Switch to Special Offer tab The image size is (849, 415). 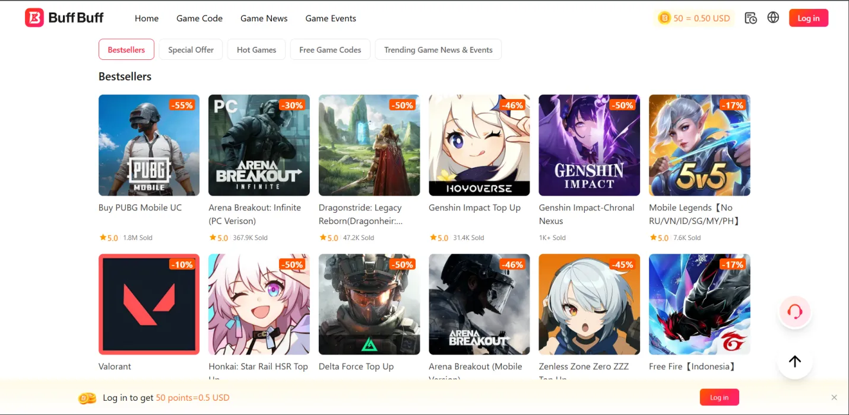[191, 50]
